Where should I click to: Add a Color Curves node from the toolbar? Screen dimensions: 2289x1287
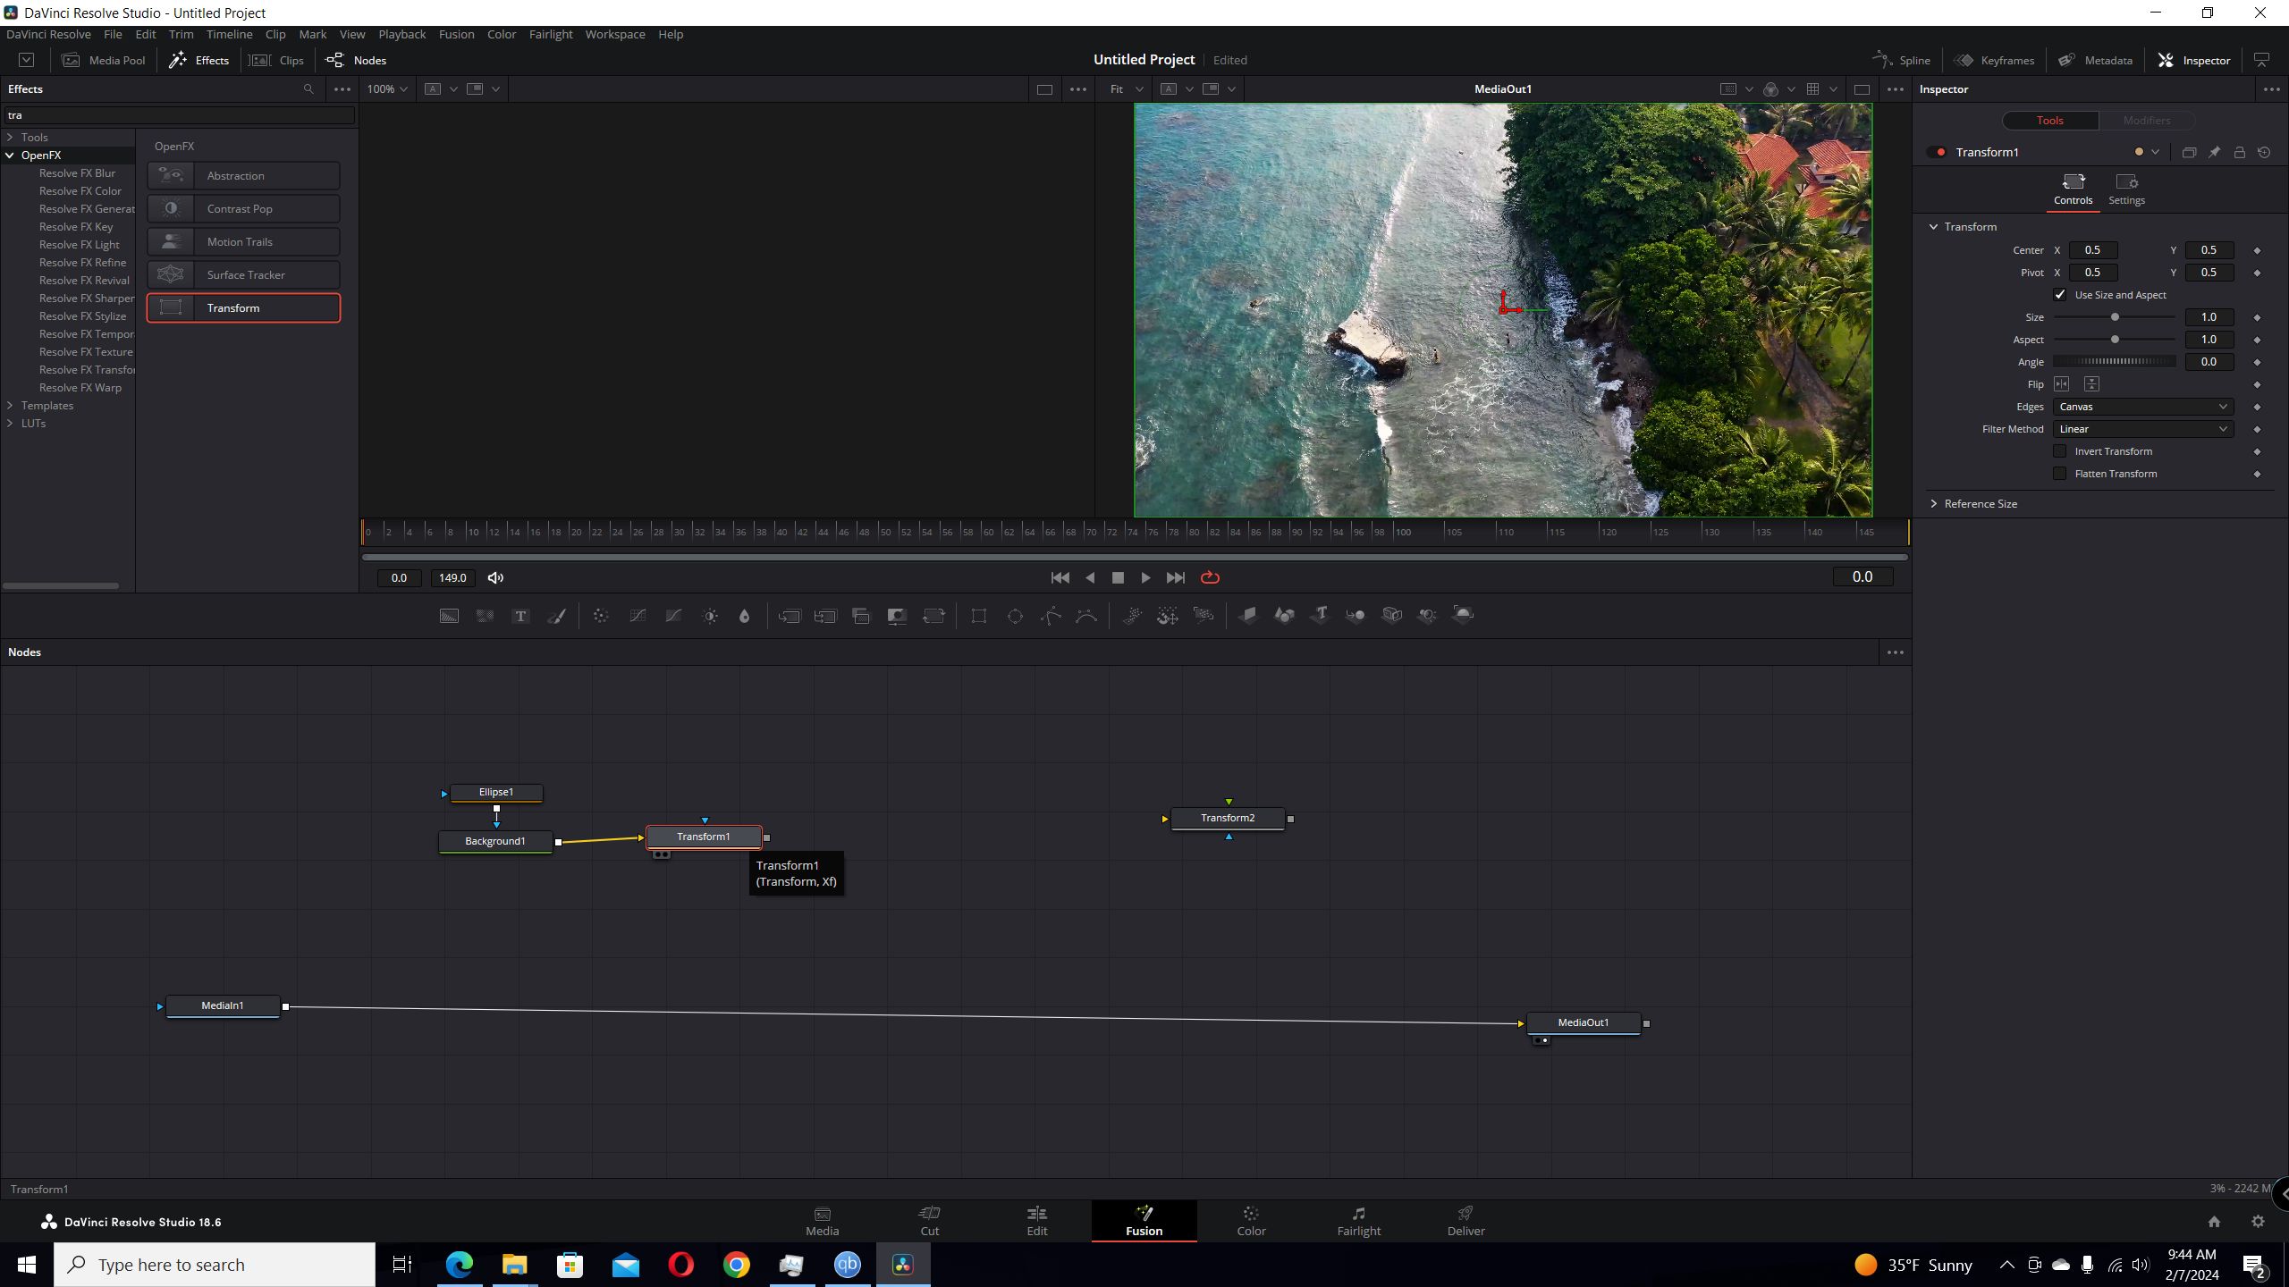(x=638, y=616)
